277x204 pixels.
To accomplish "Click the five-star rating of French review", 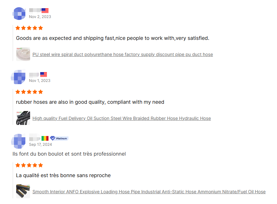I will click(29, 165).
